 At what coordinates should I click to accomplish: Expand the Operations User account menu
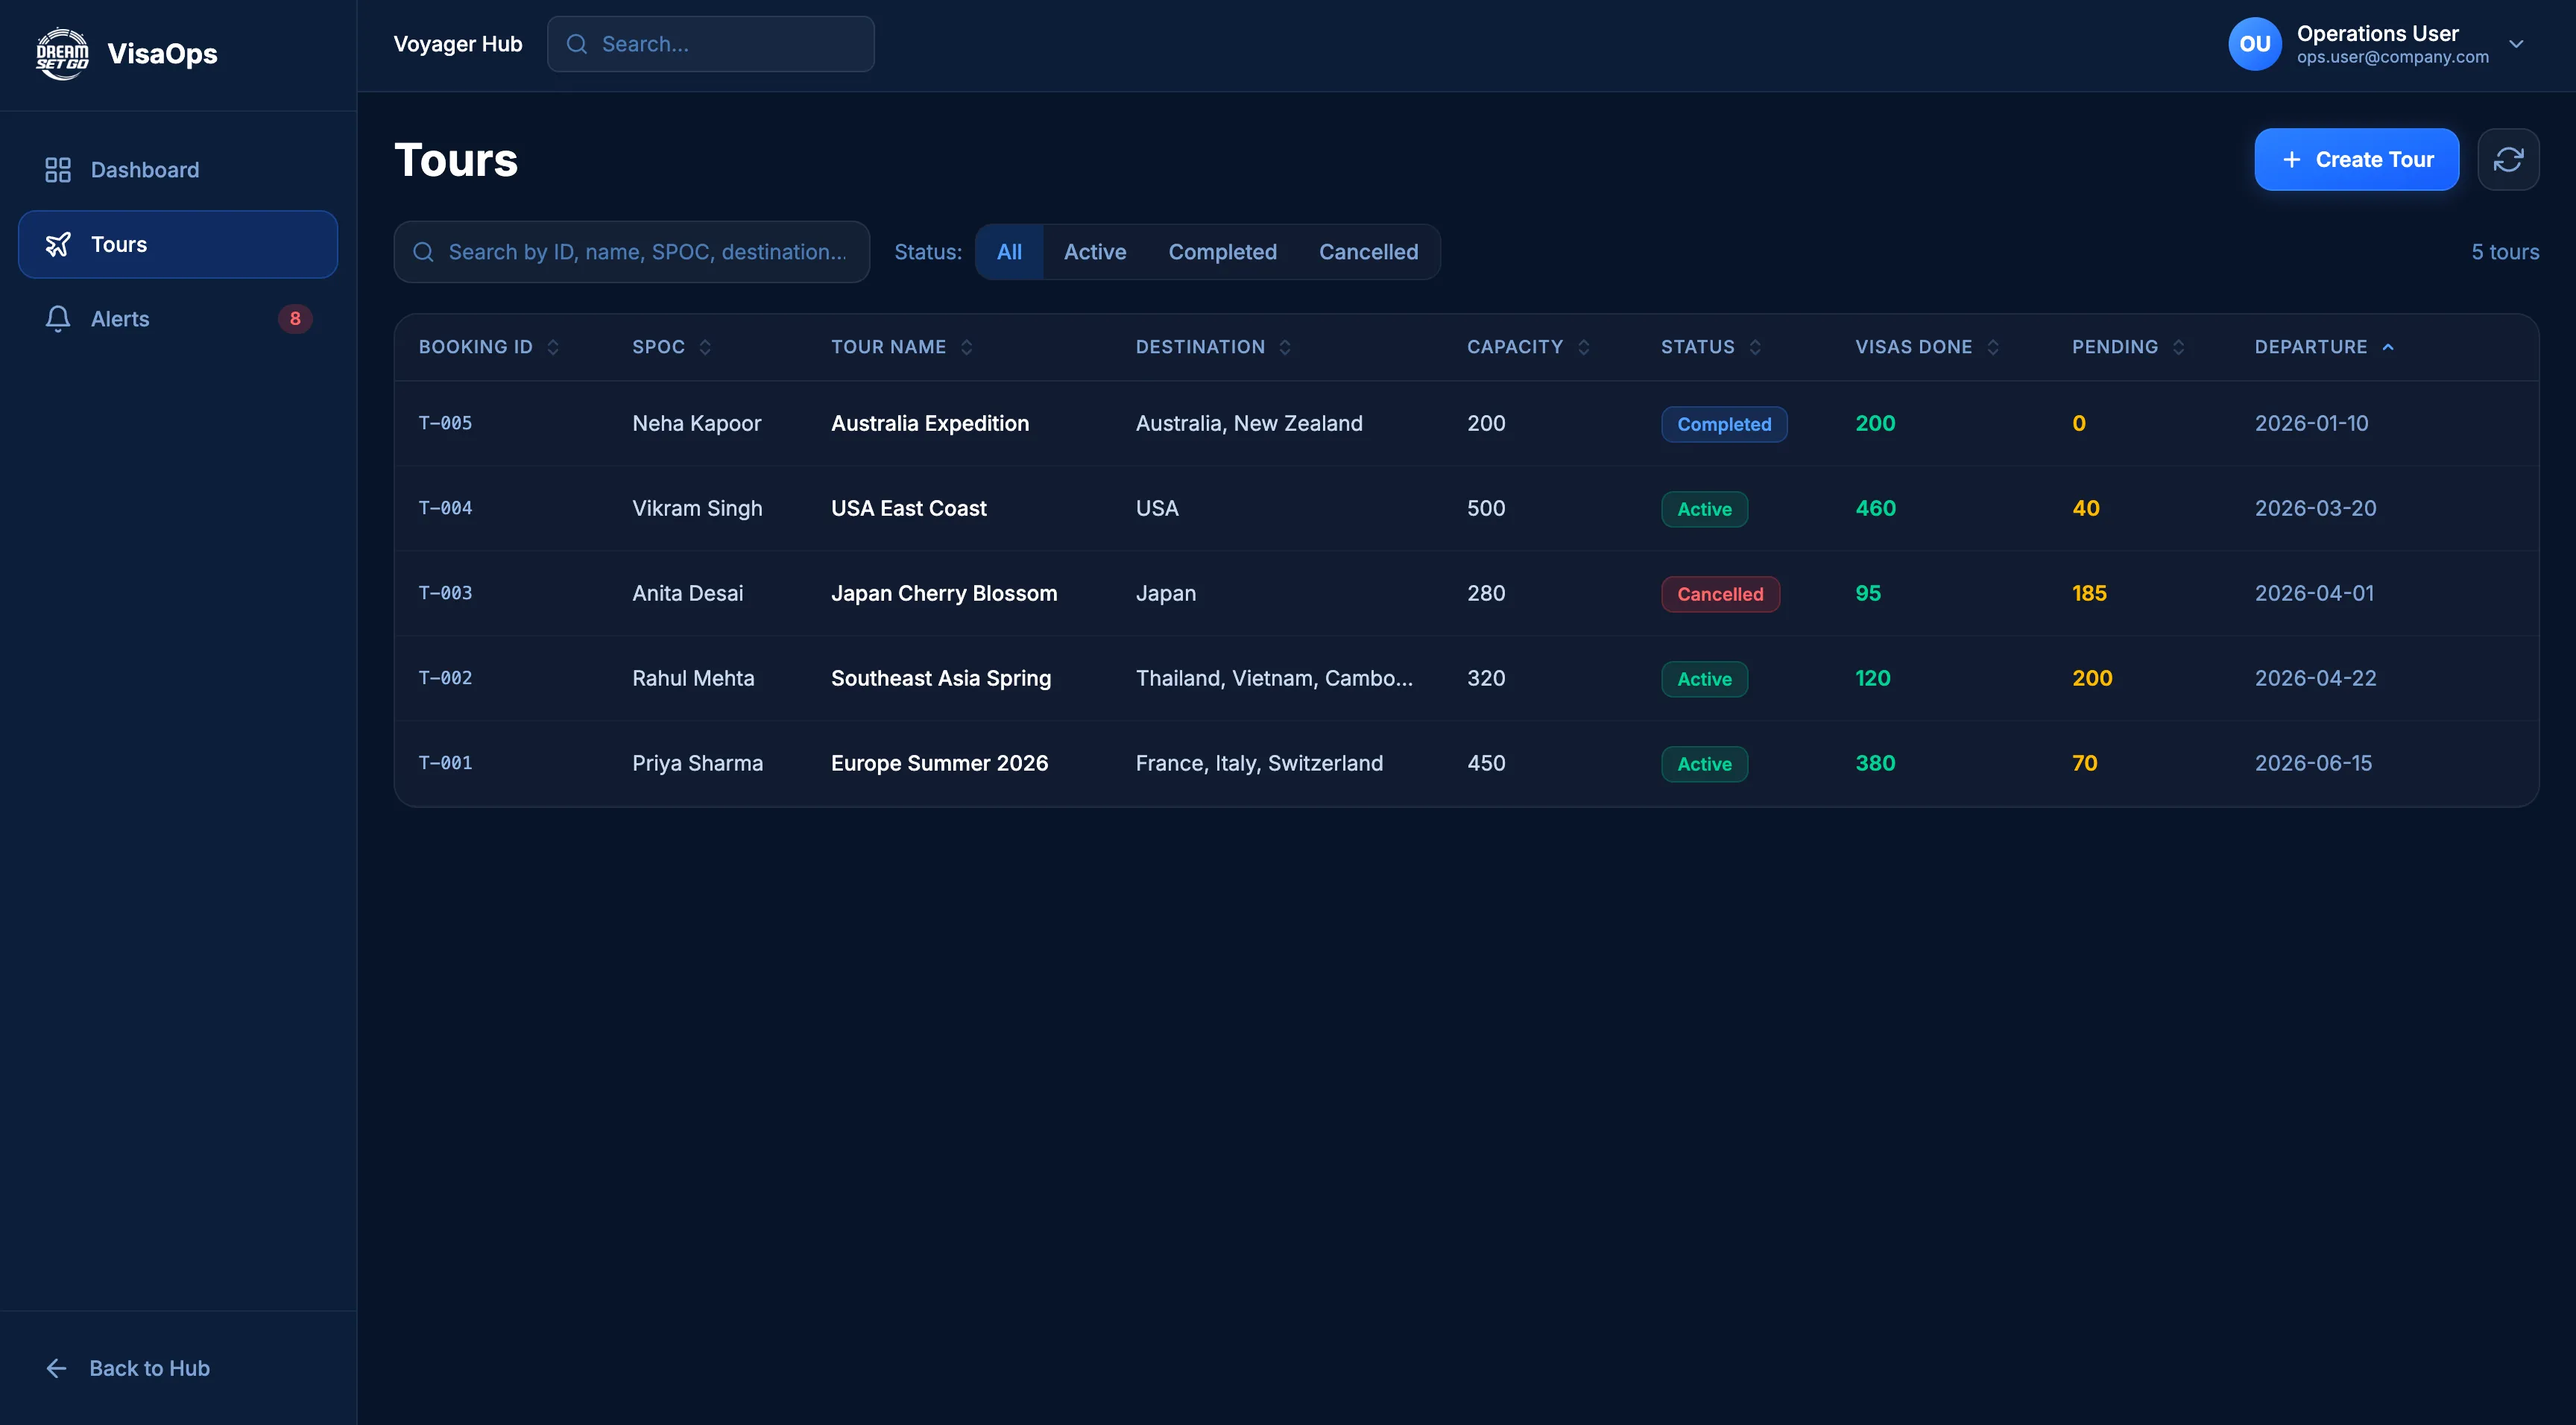(2516, 44)
